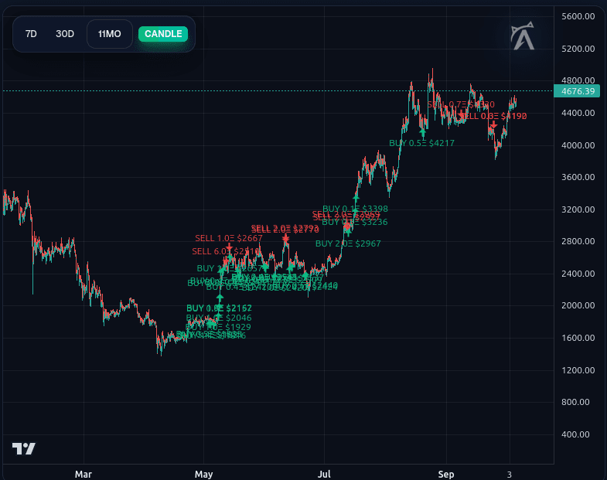
Task: Click the BUY $3398 trade label
Action: [x=355, y=209]
